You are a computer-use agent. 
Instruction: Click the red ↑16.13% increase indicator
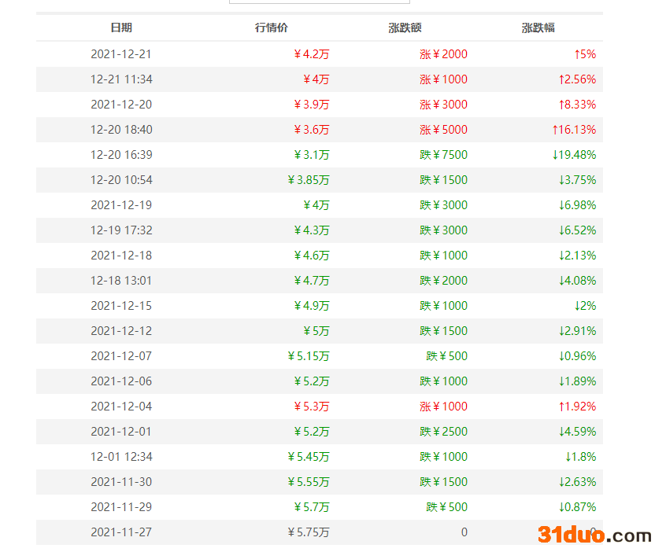(x=574, y=130)
